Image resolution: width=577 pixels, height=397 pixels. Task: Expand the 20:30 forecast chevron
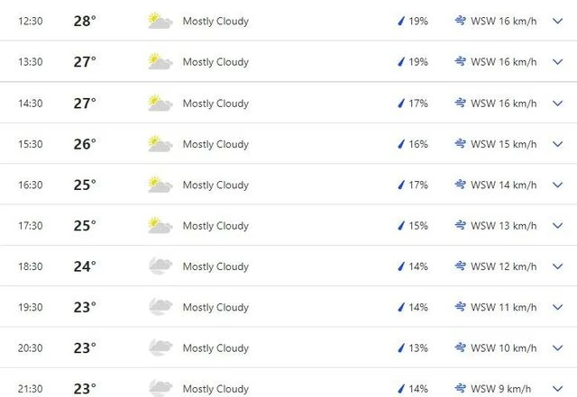(x=556, y=347)
